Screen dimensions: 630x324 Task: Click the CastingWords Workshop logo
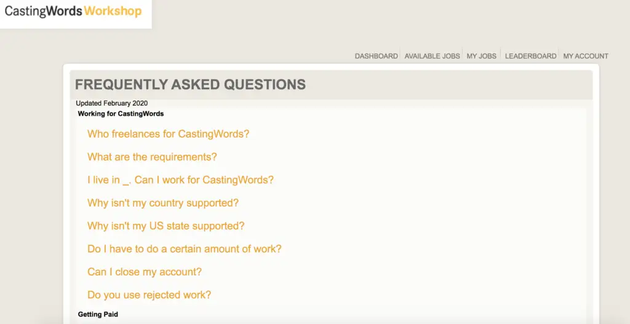tap(73, 11)
